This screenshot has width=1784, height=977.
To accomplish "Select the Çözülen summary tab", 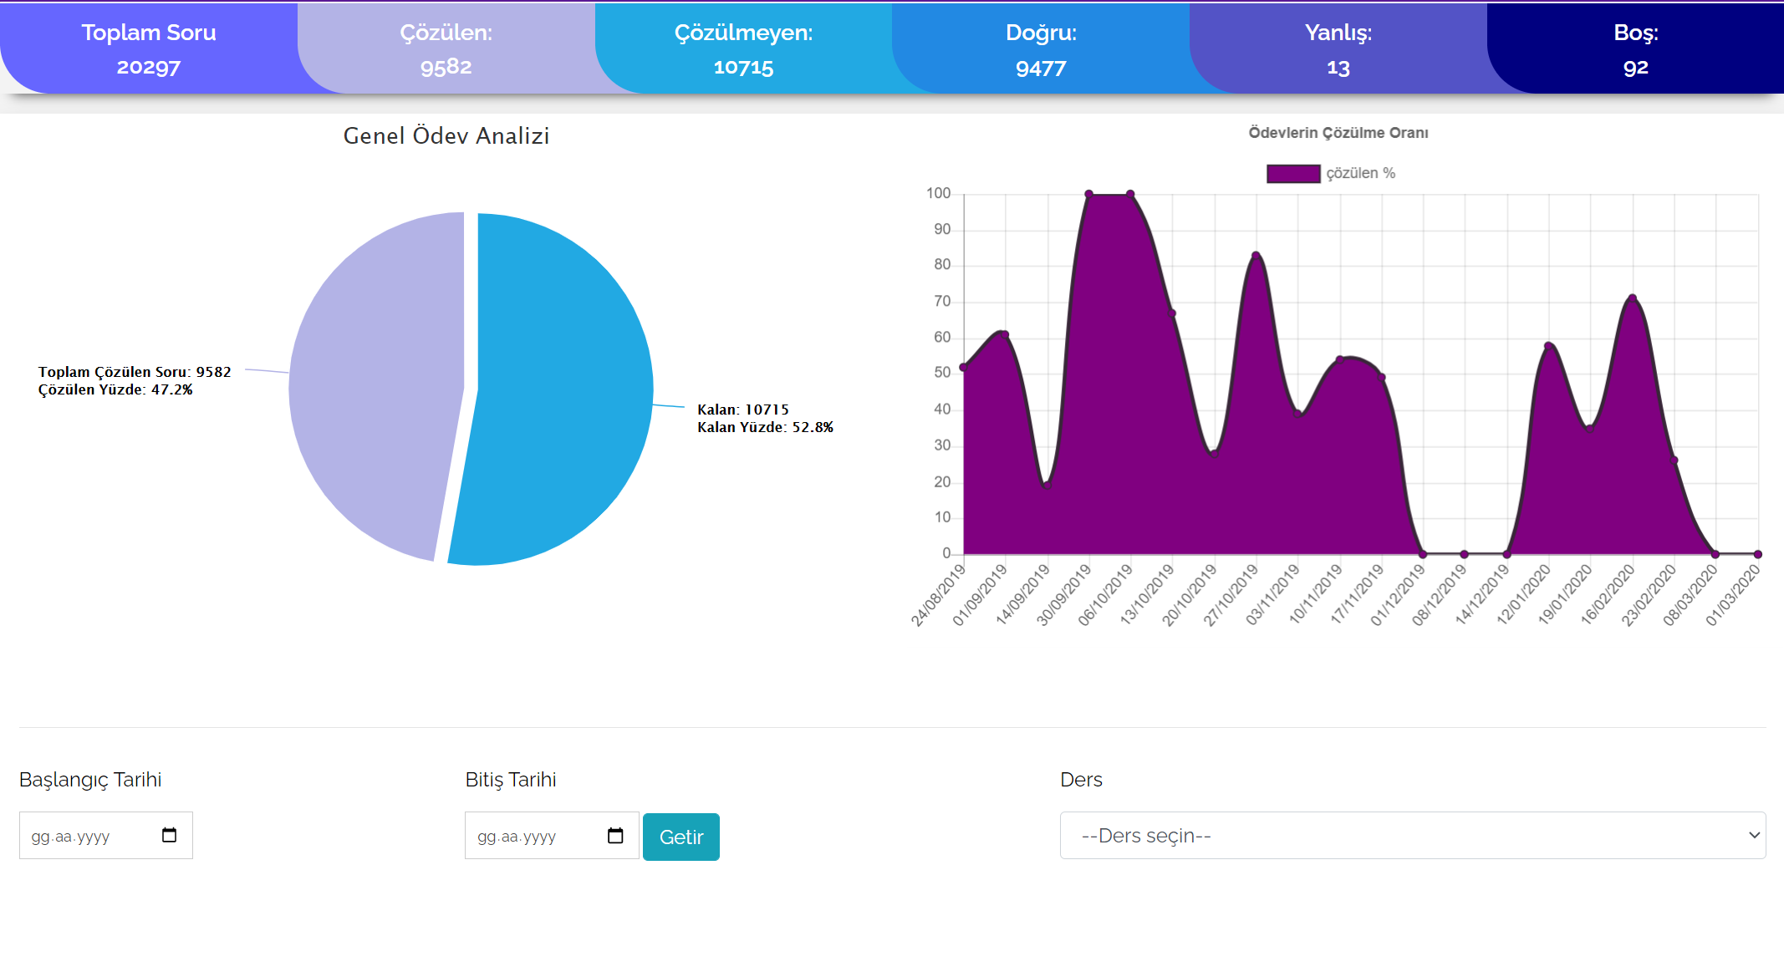I will point(446,48).
